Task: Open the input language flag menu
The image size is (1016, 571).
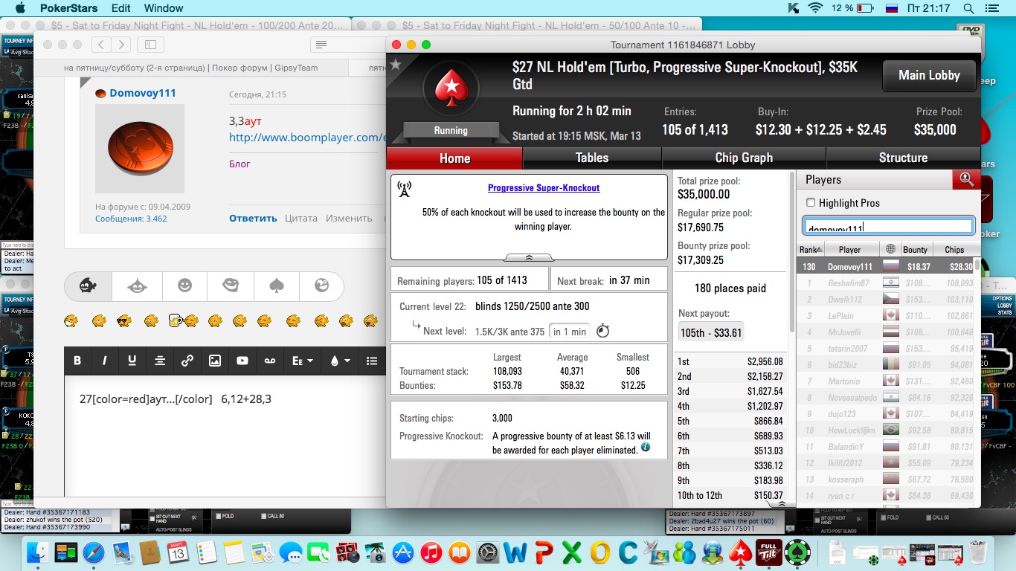Action: [x=891, y=8]
